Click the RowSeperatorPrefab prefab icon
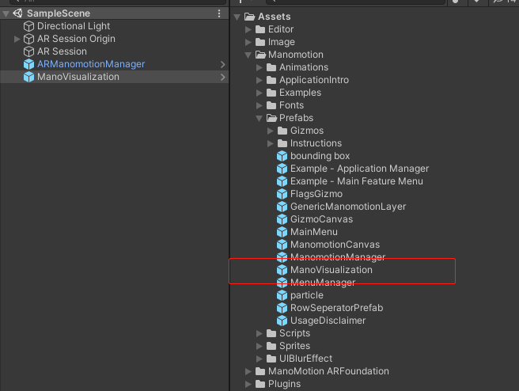The image size is (519, 391). (x=282, y=308)
